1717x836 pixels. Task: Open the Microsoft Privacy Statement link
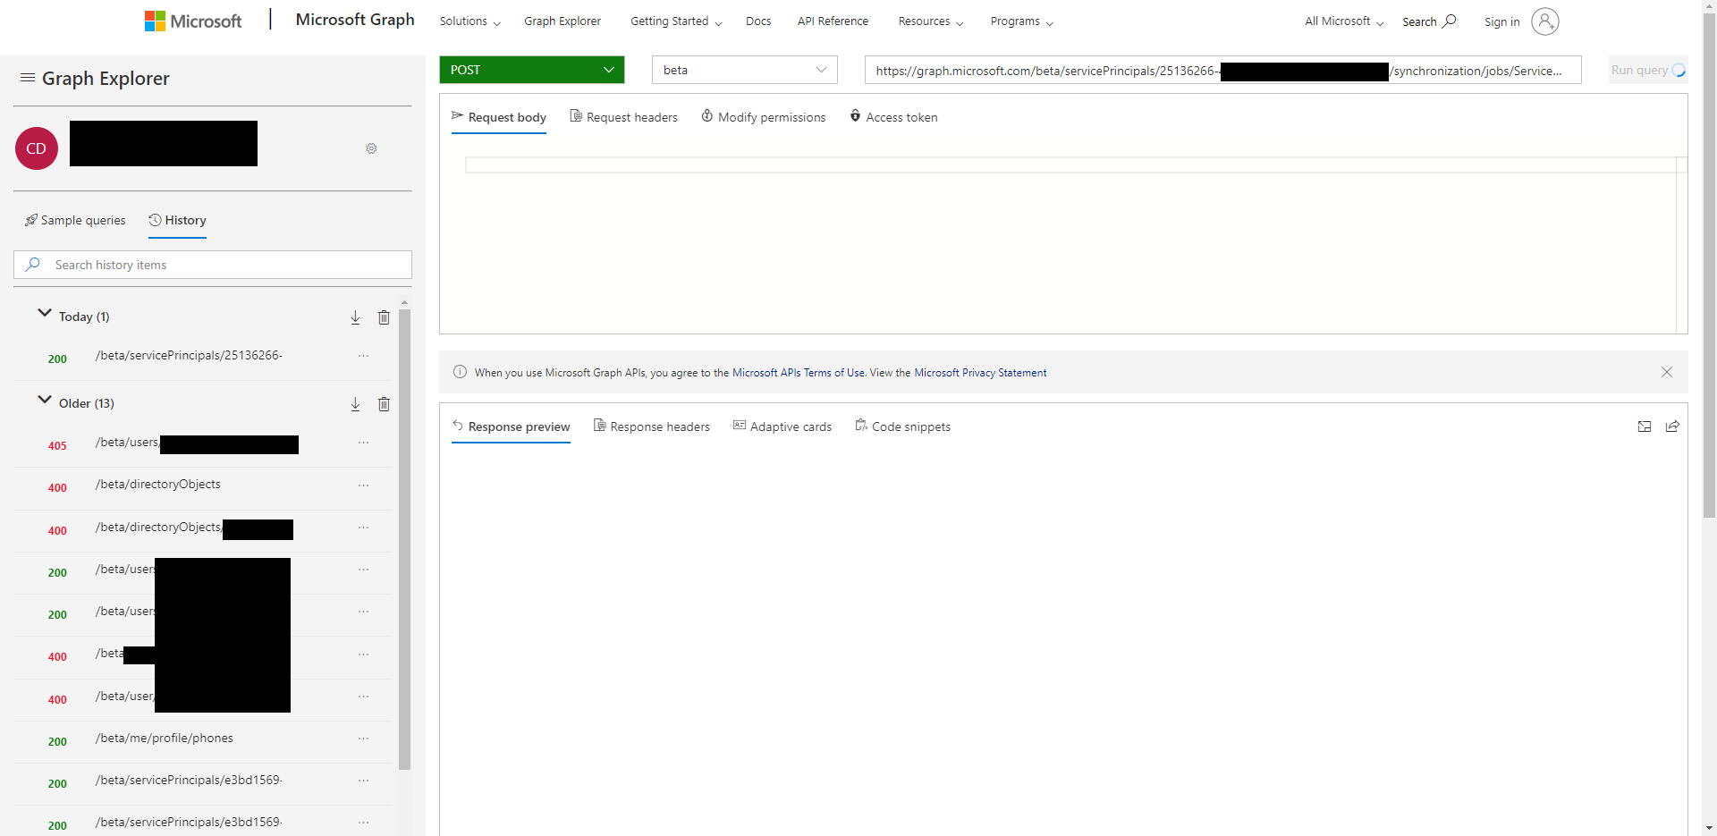click(x=980, y=372)
